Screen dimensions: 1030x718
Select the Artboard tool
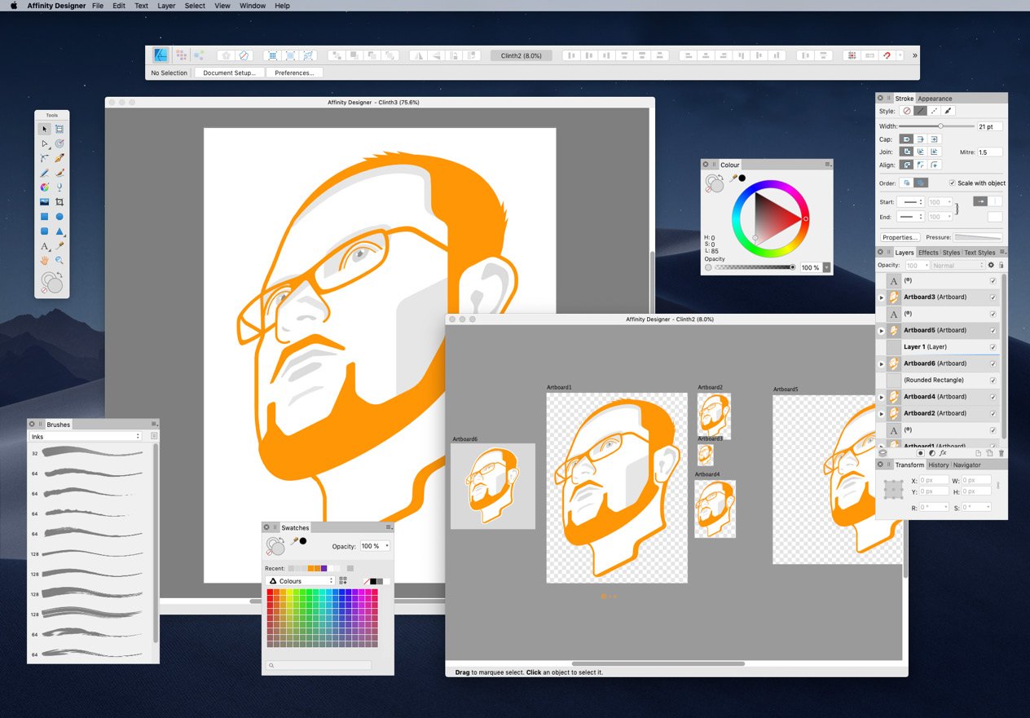point(59,129)
